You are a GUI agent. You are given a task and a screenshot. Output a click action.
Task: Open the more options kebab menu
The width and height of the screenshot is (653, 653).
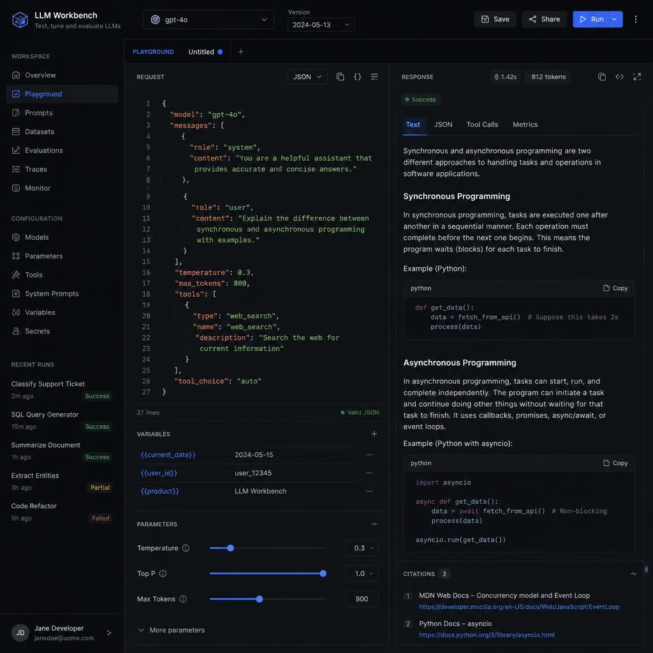pos(636,19)
